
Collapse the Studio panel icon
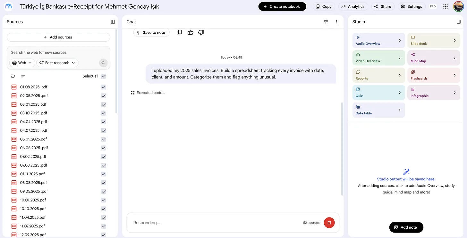click(x=459, y=22)
